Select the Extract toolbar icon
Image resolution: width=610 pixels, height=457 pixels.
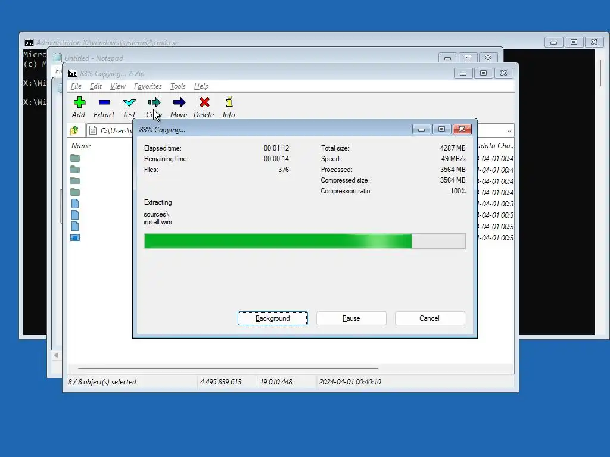[104, 102]
